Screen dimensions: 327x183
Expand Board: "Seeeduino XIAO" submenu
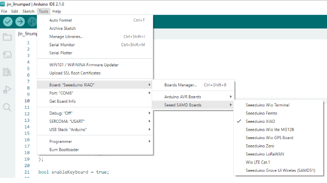(95, 85)
